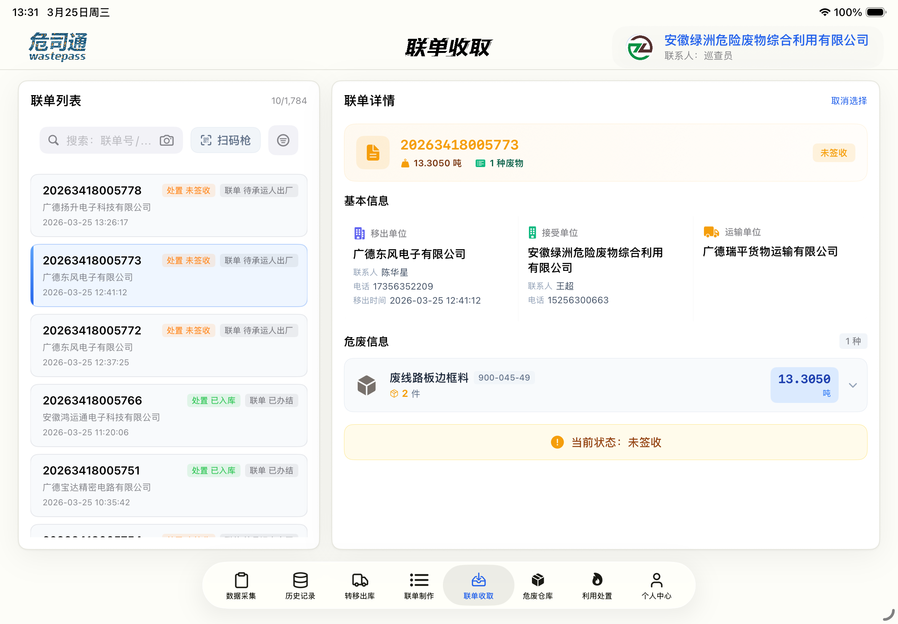Screen dimensions: 898x624
Task: Switch to the 联单制作 tab
Action: (x=419, y=585)
